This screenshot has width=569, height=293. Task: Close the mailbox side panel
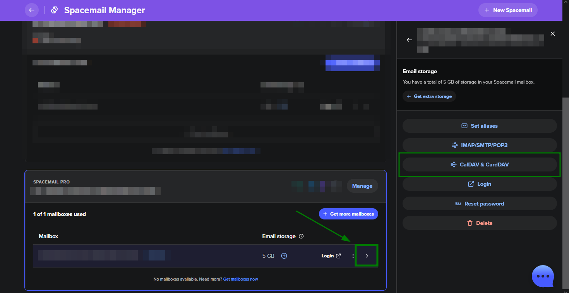tap(553, 34)
